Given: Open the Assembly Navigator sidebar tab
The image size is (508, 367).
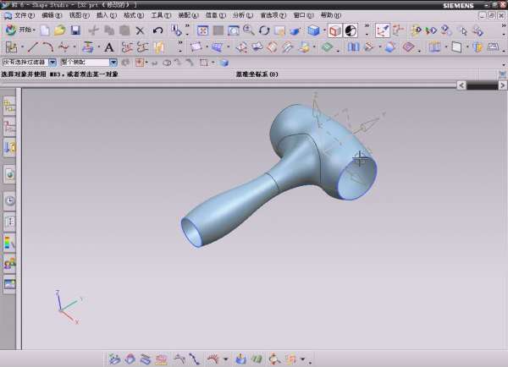Looking at the screenshot, I should pyautogui.click(x=9, y=106).
